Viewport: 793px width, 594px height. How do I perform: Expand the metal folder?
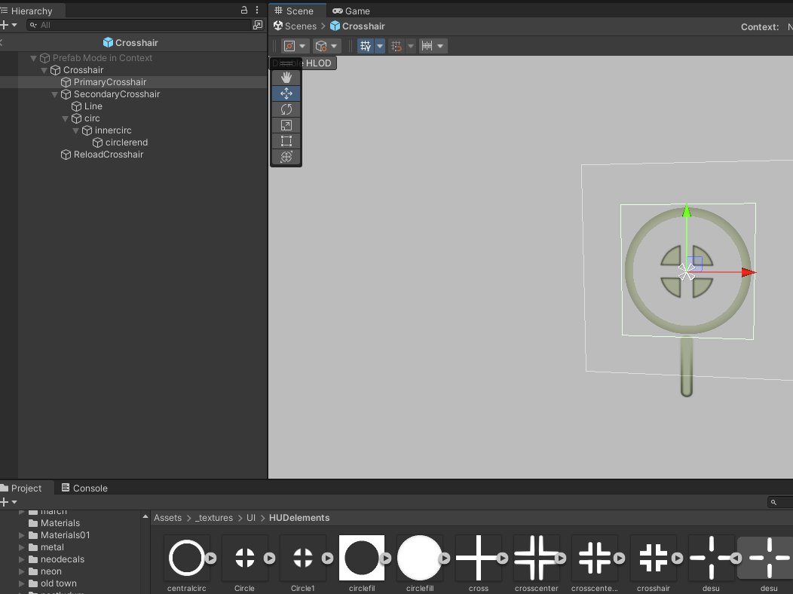click(22, 547)
